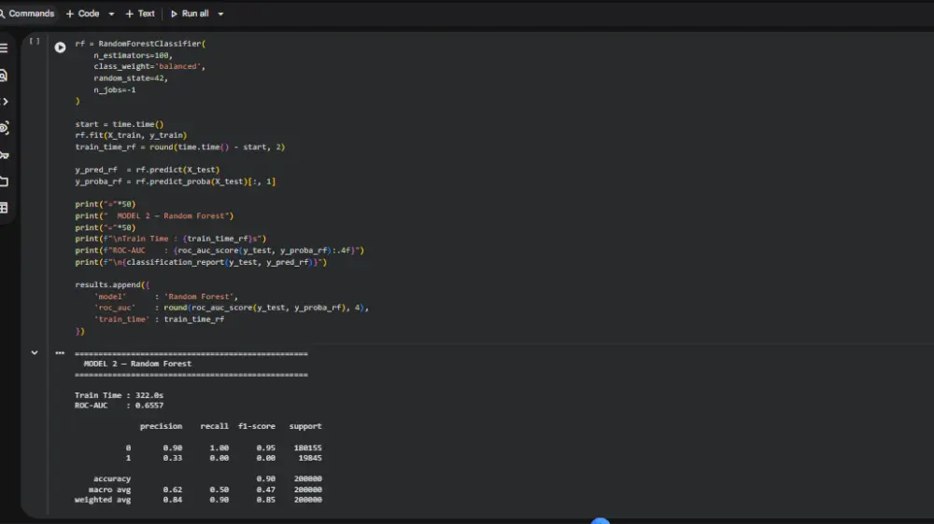Click the rf.fit(X_train, y_train) line

click(131, 135)
